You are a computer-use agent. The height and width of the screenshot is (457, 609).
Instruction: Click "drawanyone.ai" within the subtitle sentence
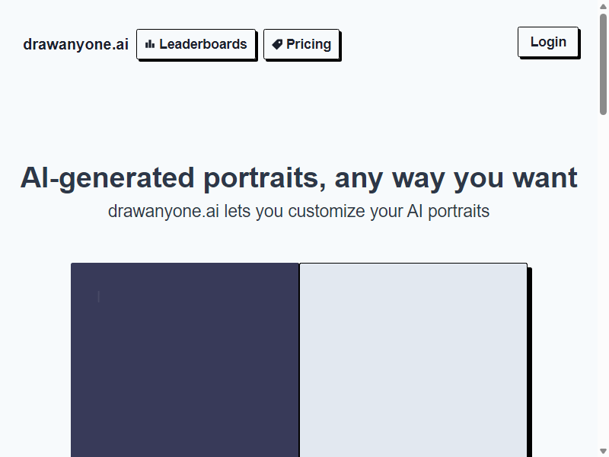pyautogui.click(x=164, y=211)
